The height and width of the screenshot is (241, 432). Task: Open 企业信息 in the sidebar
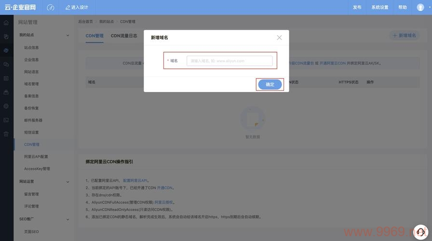pos(31,60)
